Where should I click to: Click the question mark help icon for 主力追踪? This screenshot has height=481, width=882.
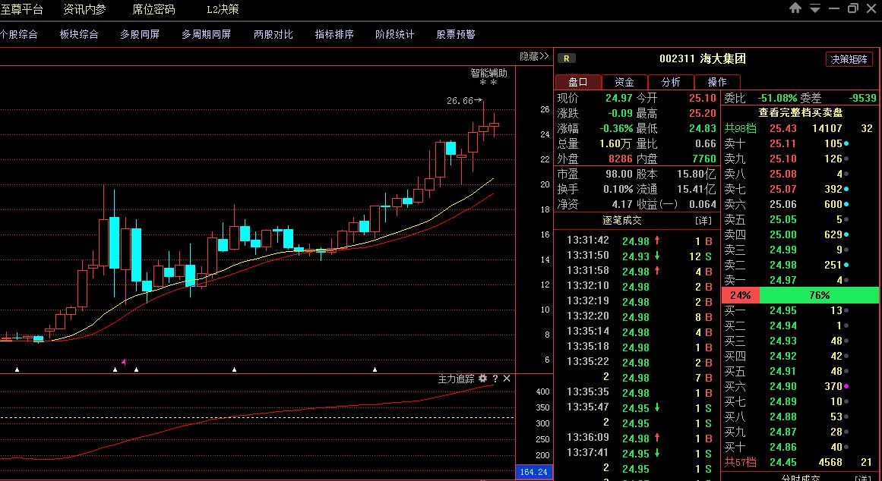(x=495, y=379)
